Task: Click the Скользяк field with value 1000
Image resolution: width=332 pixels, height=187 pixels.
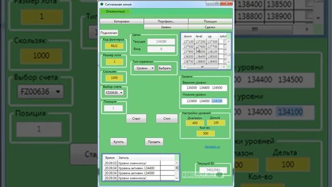Action: (114, 78)
